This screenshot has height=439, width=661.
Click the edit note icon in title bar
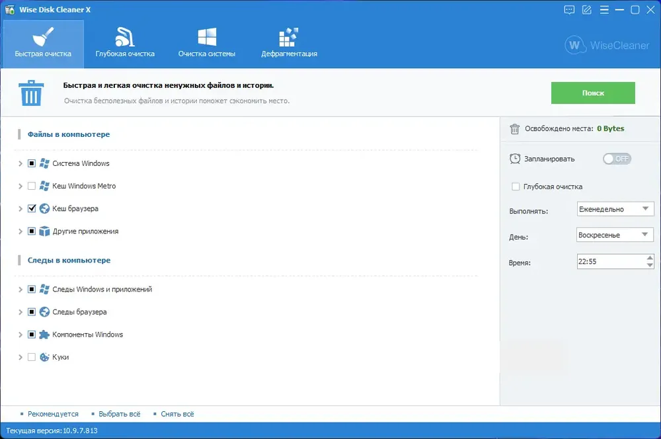pos(587,10)
